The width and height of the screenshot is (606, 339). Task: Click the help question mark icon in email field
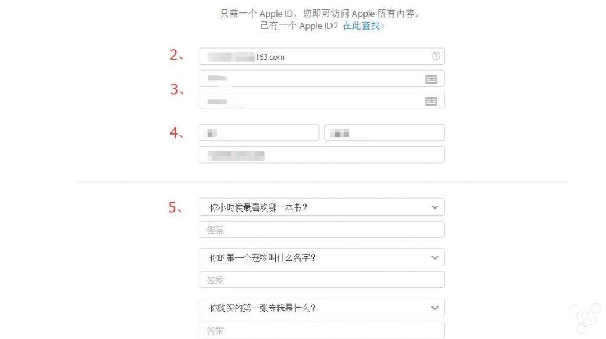[x=436, y=56]
